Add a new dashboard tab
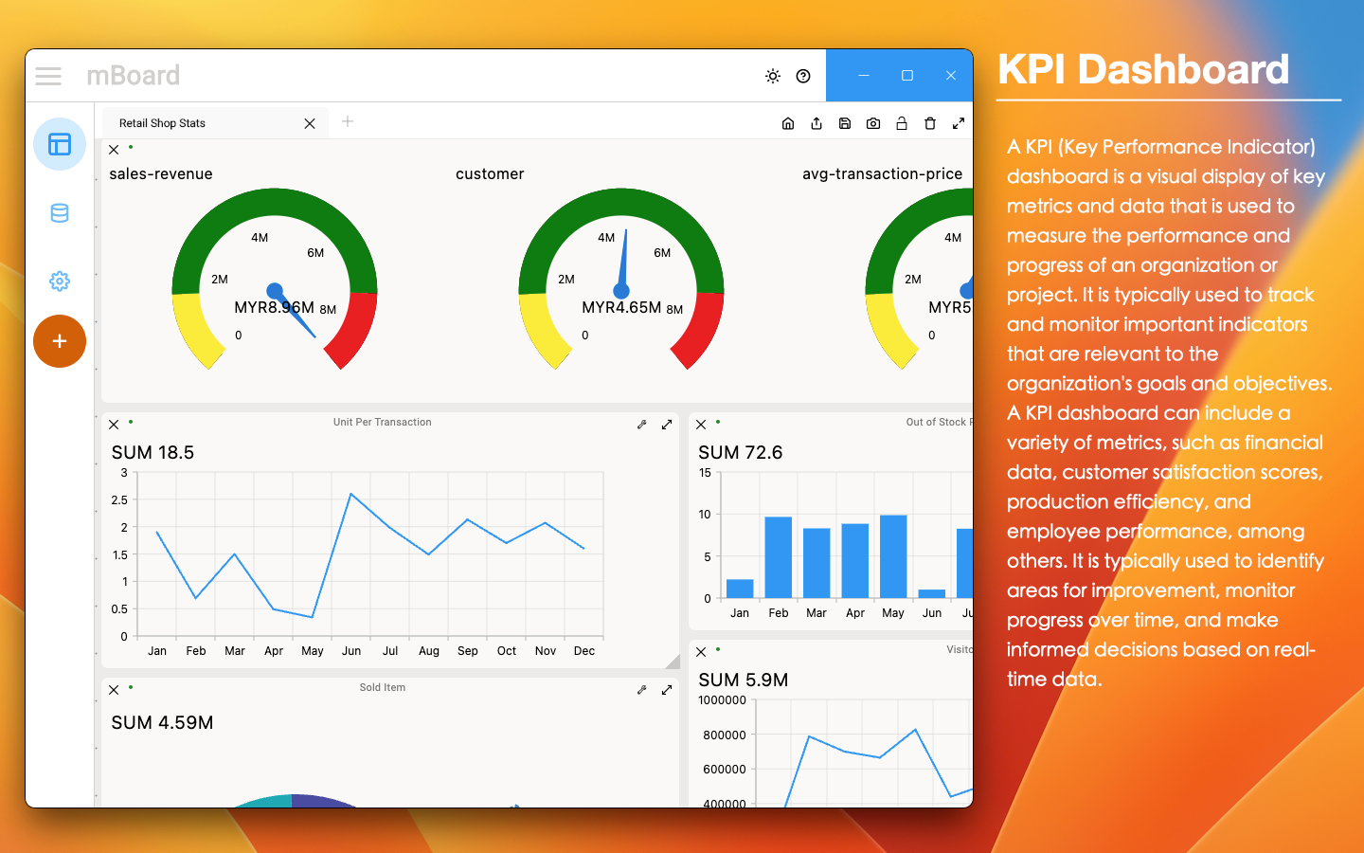 pos(348,121)
